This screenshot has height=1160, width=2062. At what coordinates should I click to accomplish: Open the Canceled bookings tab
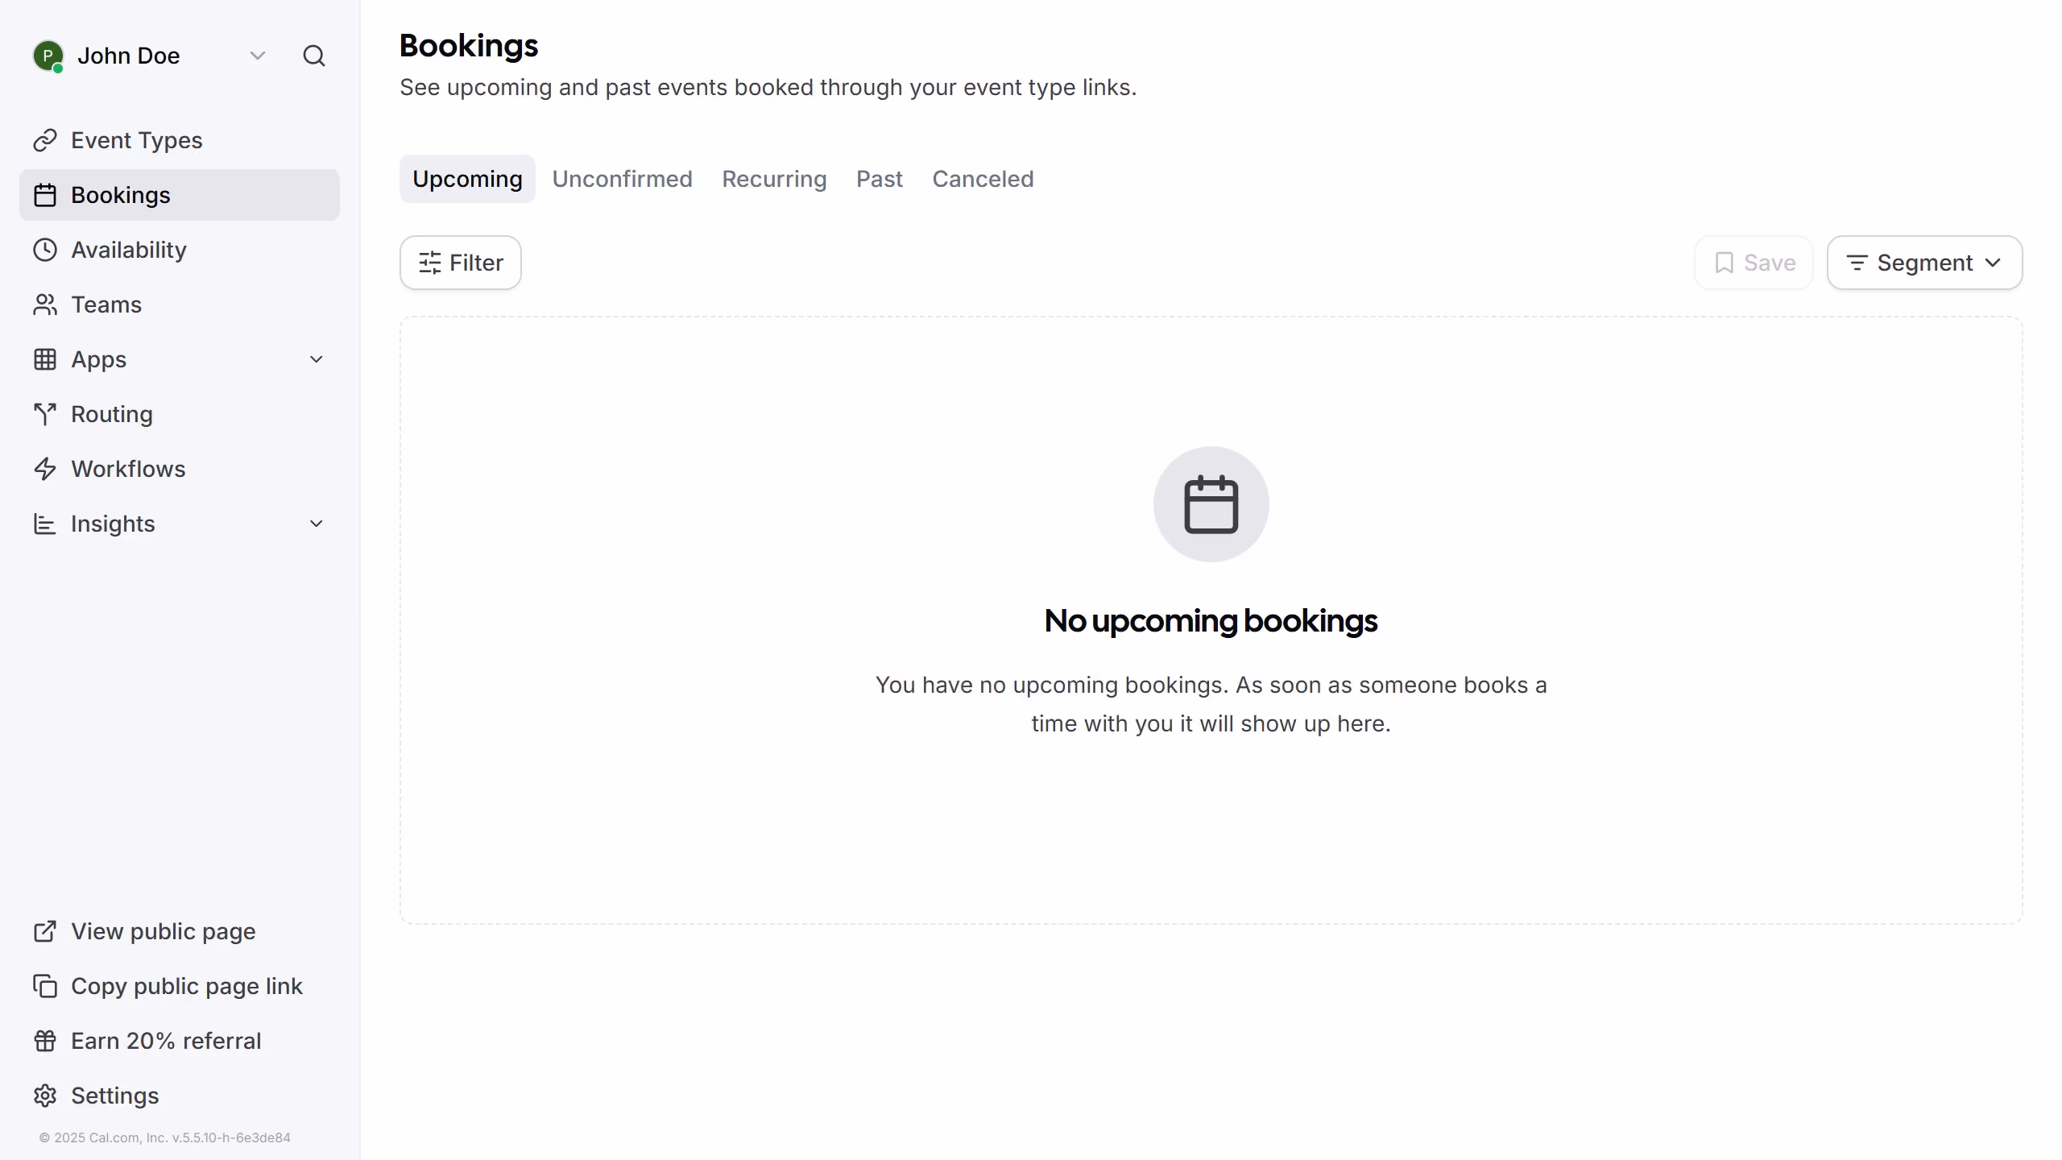983,179
